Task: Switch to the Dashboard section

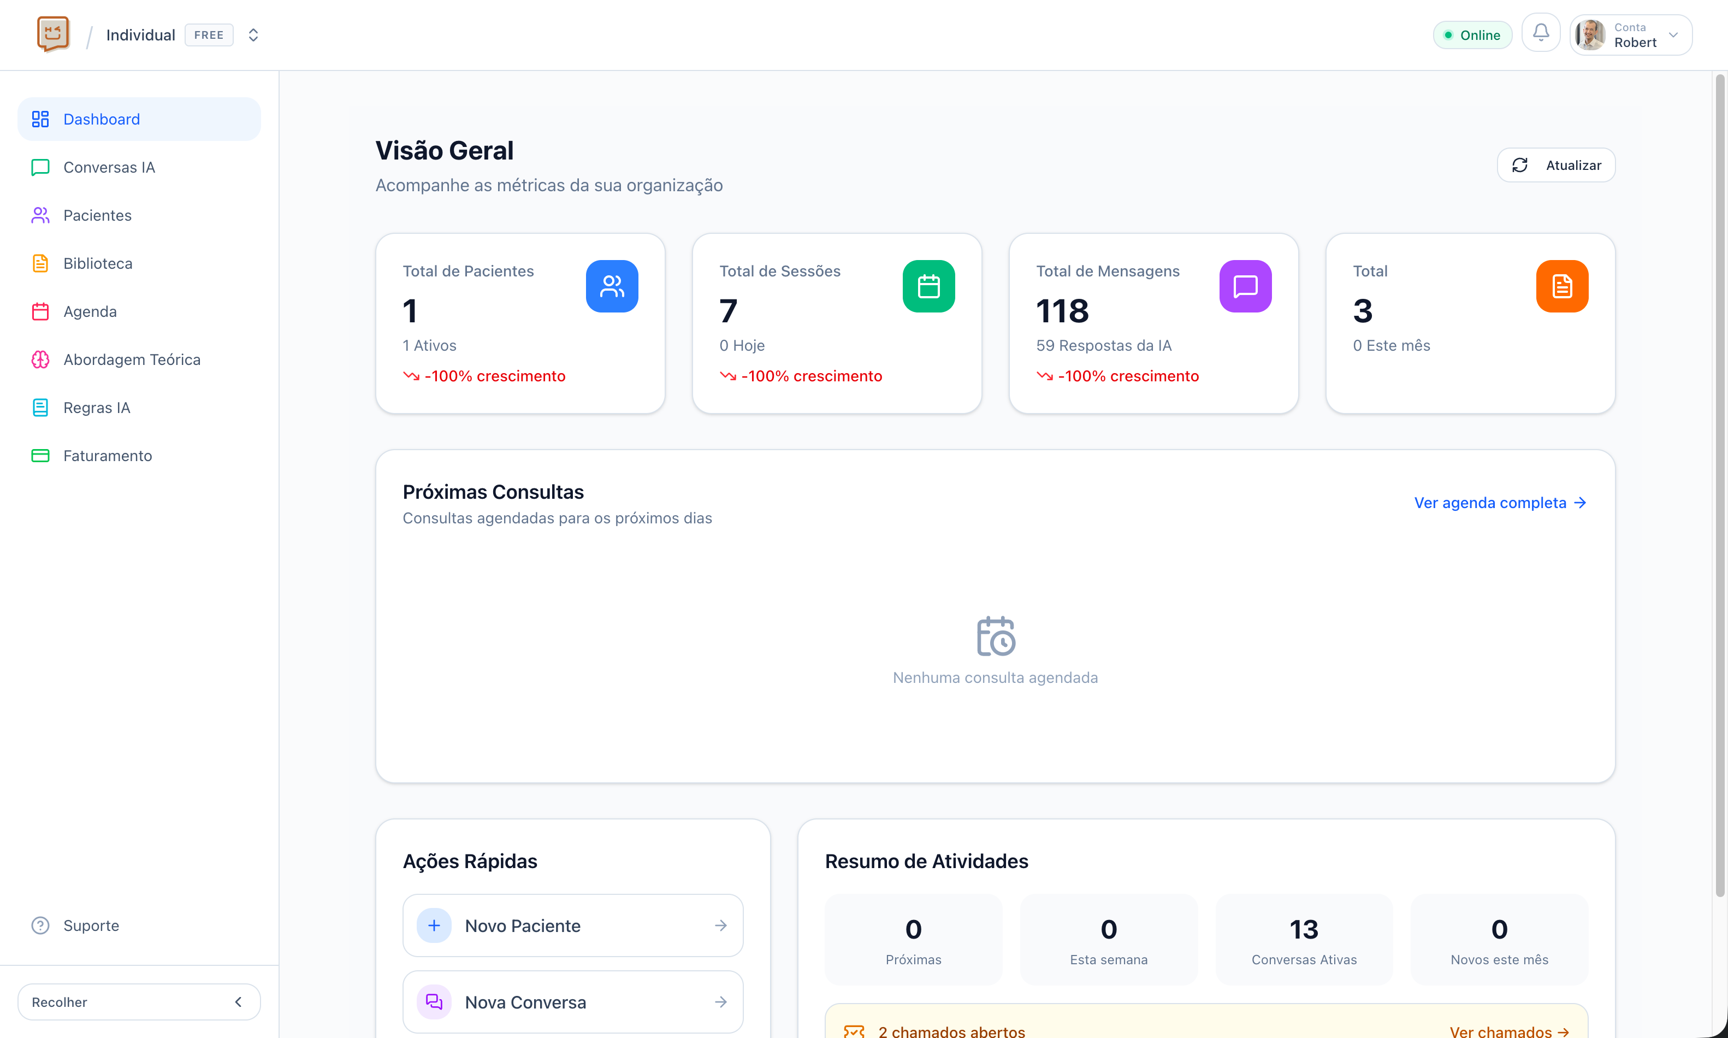Action: click(x=102, y=119)
